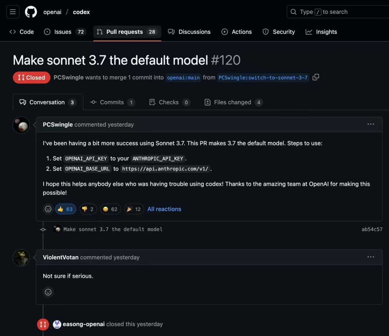Open the Issues tab

(x=65, y=32)
